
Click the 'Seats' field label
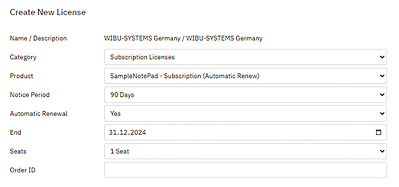click(x=18, y=151)
